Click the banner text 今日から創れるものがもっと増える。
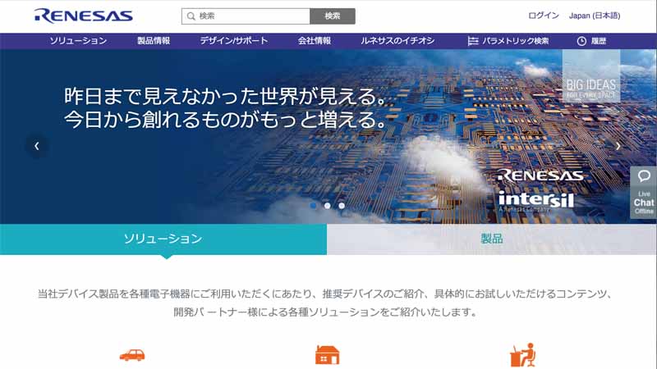 (225, 120)
